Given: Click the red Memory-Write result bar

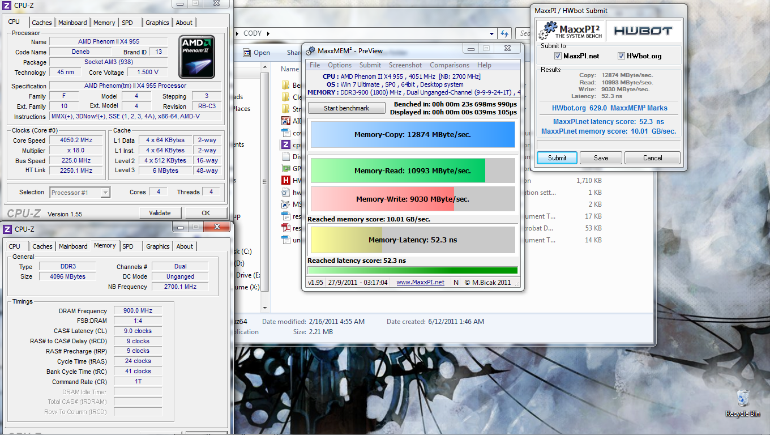Looking at the screenshot, I should [413, 199].
